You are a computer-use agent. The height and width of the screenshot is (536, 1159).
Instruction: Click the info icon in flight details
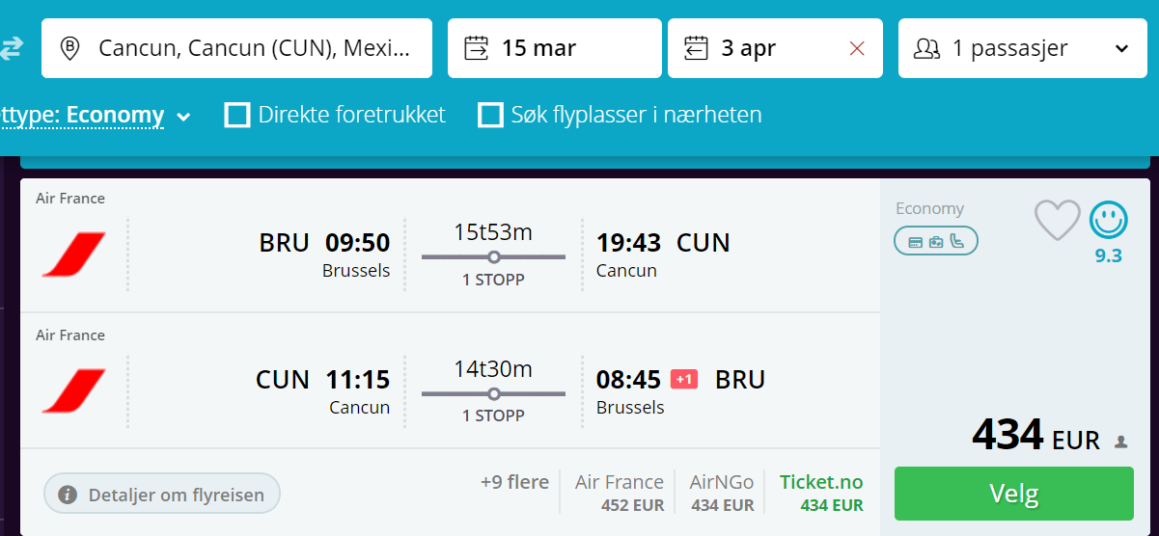pos(68,495)
